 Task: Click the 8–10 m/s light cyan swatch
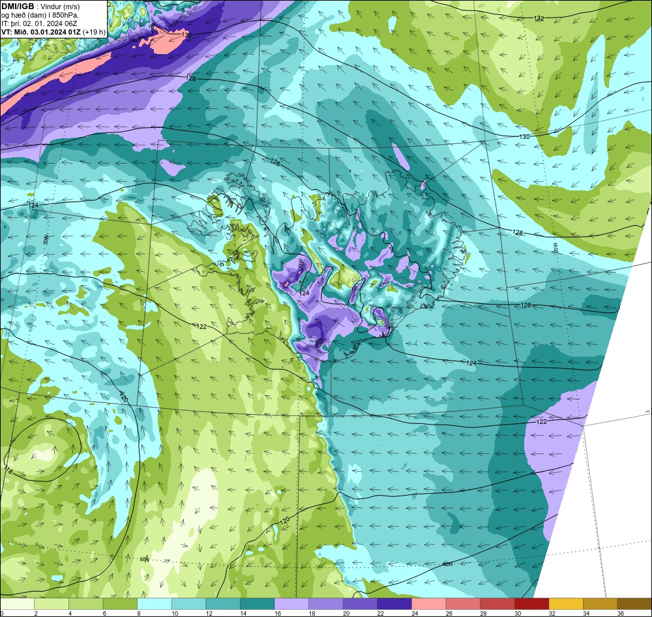(155, 604)
